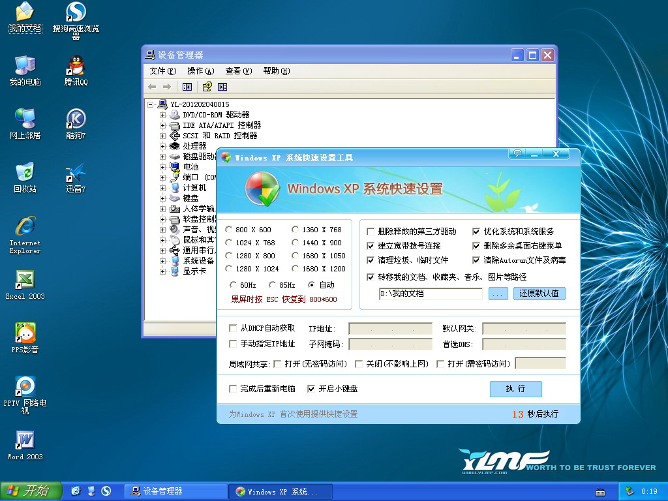Image resolution: width=668 pixels, height=501 pixels.
Task: Switch to Windows XP settings taskbar button
Action: pos(281,491)
